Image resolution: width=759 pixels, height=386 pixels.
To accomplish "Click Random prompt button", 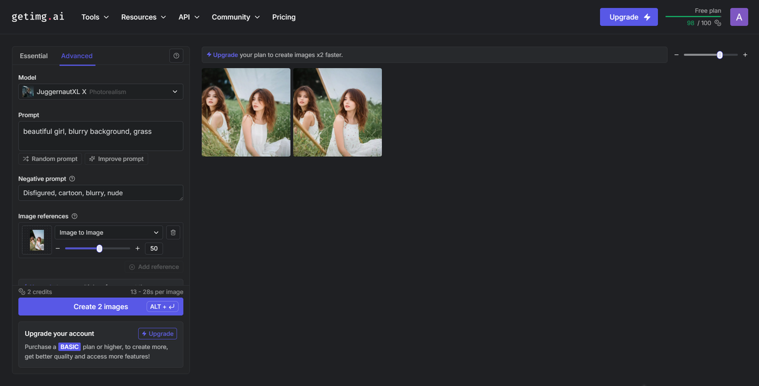I will pos(50,159).
